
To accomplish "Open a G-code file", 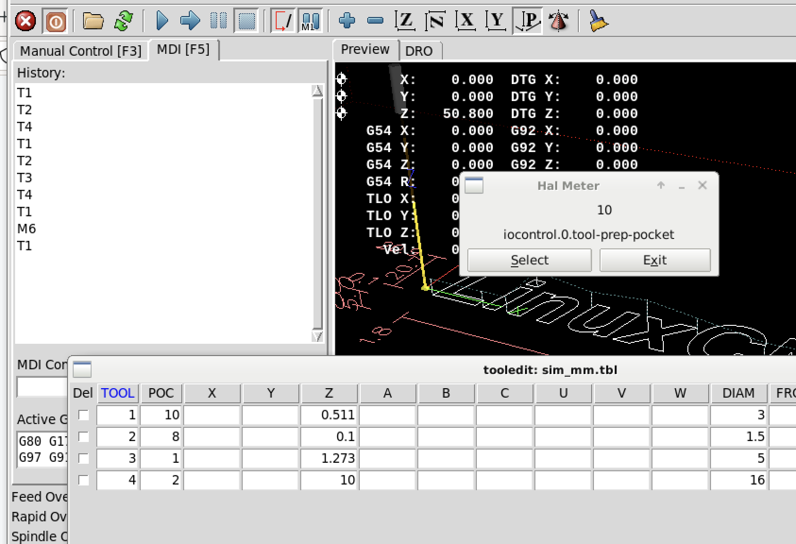I will pos(93,21).
